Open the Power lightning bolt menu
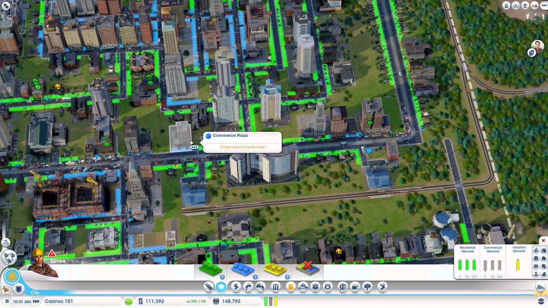The height and width of the screenshot is (308, 548). click(235, 287)
